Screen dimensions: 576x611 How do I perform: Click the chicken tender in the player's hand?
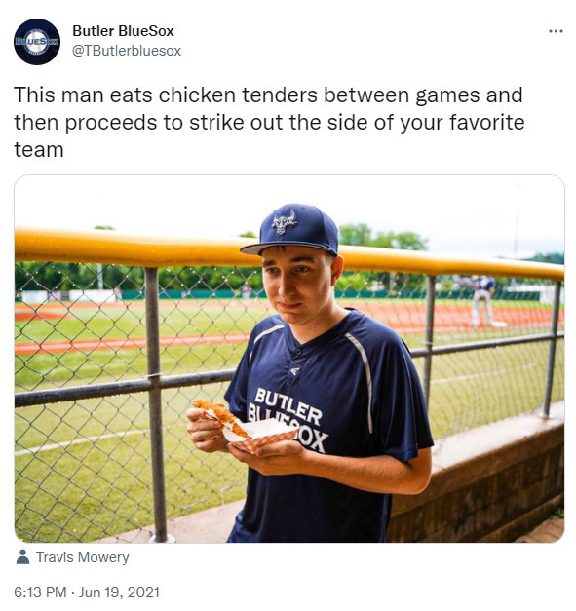click(222, 418)
